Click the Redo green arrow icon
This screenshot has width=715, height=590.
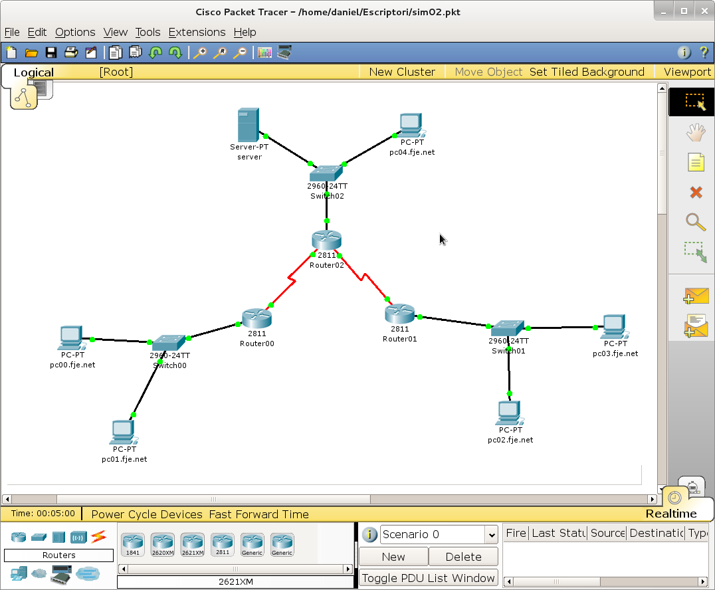coord(175,53)
